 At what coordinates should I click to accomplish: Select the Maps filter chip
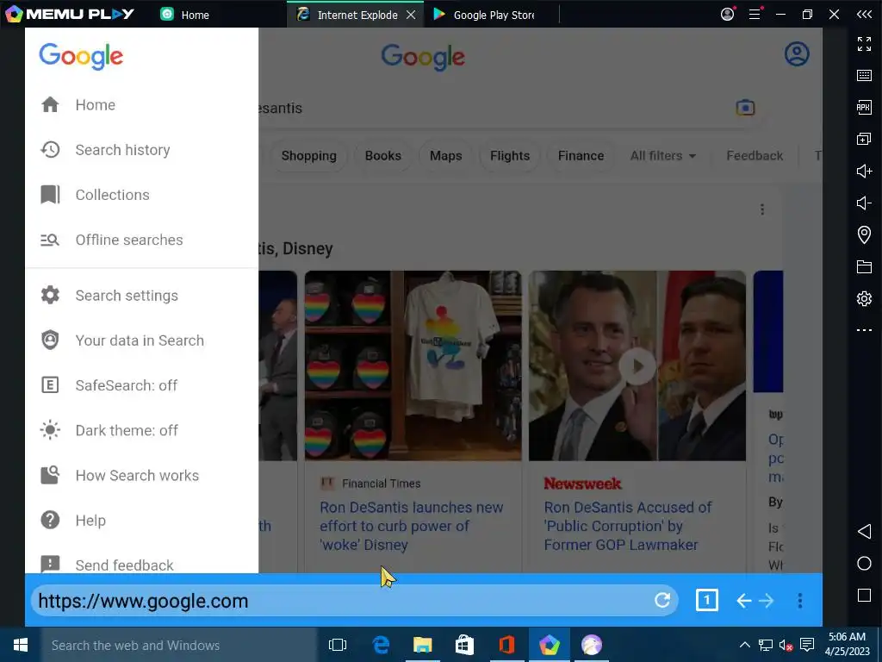(x=445, y=156)
